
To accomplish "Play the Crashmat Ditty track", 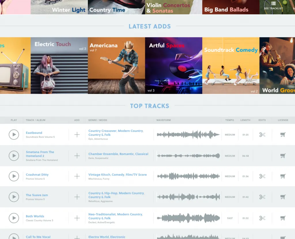I will 14,176.
